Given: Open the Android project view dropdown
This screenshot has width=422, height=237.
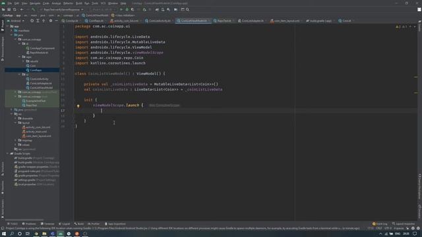Looking at the screenshot, I should click(x=16, y=20).
